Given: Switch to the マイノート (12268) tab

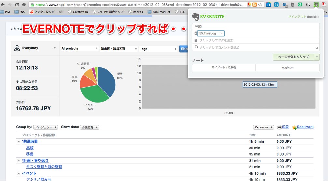Looking at the screenshot, I should [223, 67].
